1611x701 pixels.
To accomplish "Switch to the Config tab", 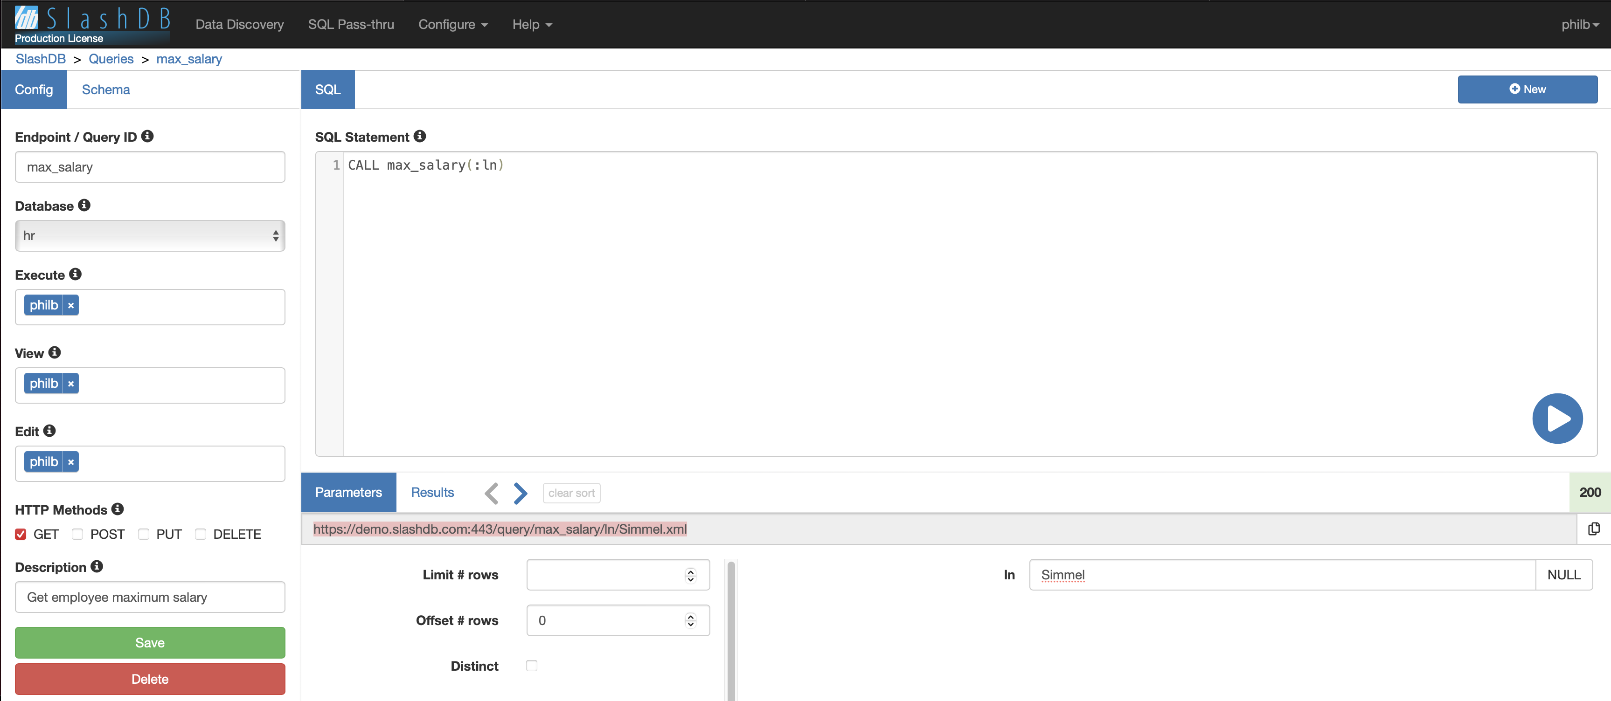I will pos(34,89).
